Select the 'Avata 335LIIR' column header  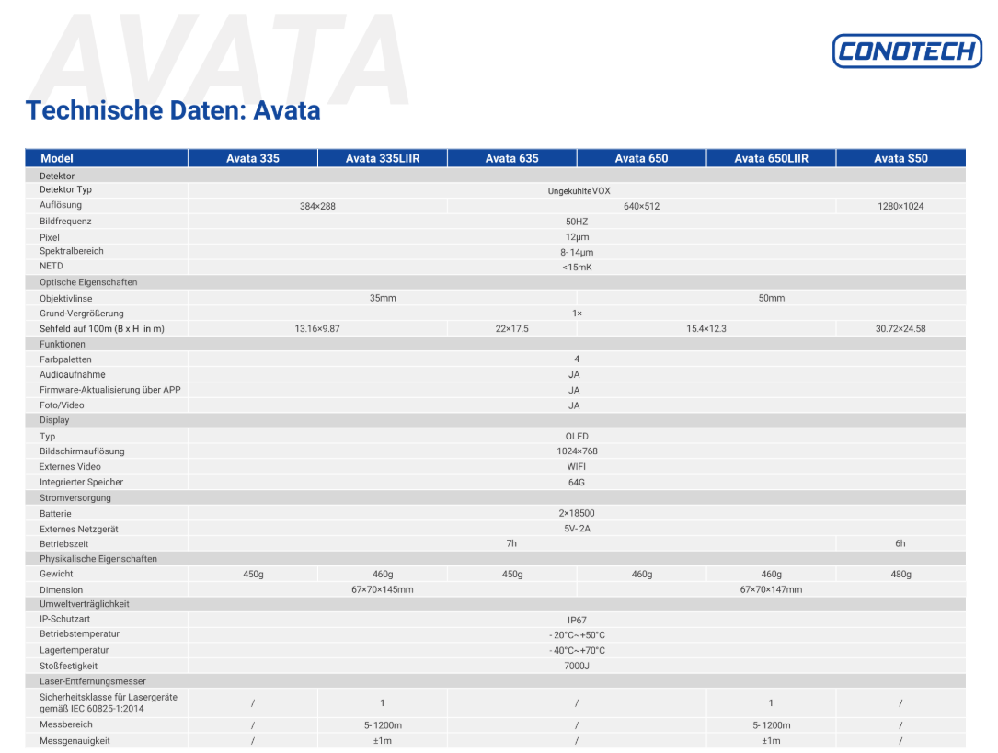pyautogui.click(x=383, y=158)
